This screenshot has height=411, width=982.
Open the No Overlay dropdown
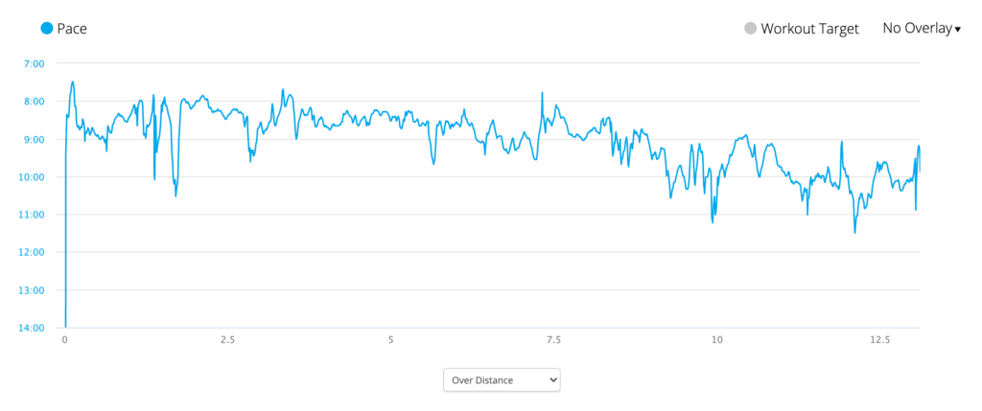922,28
